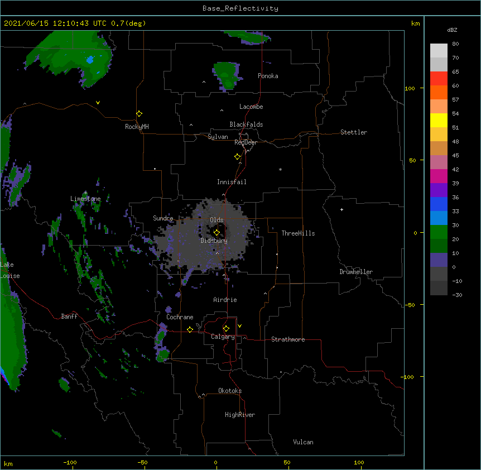Click the Cochrane label
Viewport: 481px width, 470px height.
pyautogui.click(x=180, y=317)
